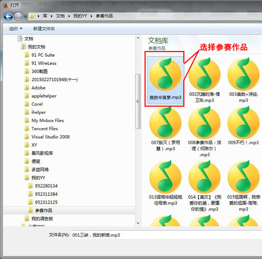
Task: Open the recent locations dropdown arrow
Action: pos(25,16)
